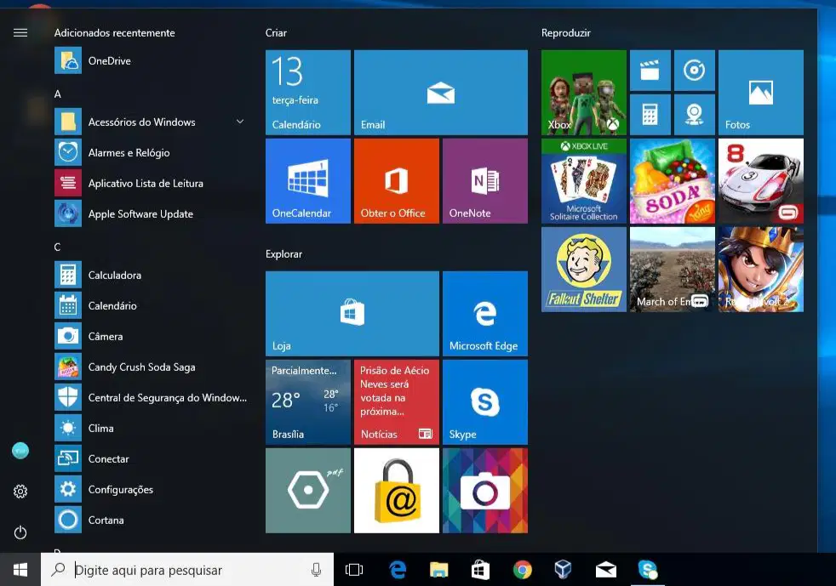Screen dimensions: 836x586
Task: Open the Fotos tile
Action: 761,92
